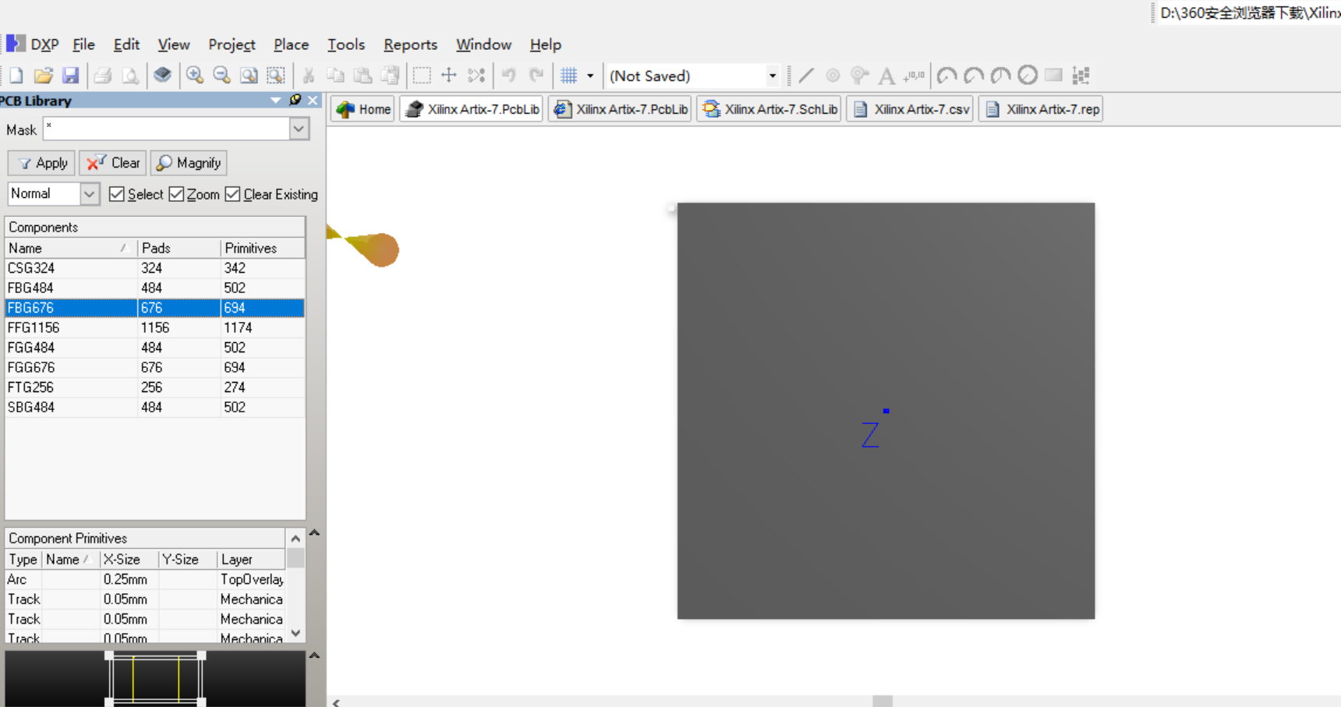
Task: Expand the grid options dropdown arrow
Action: [x=590, y=76]
